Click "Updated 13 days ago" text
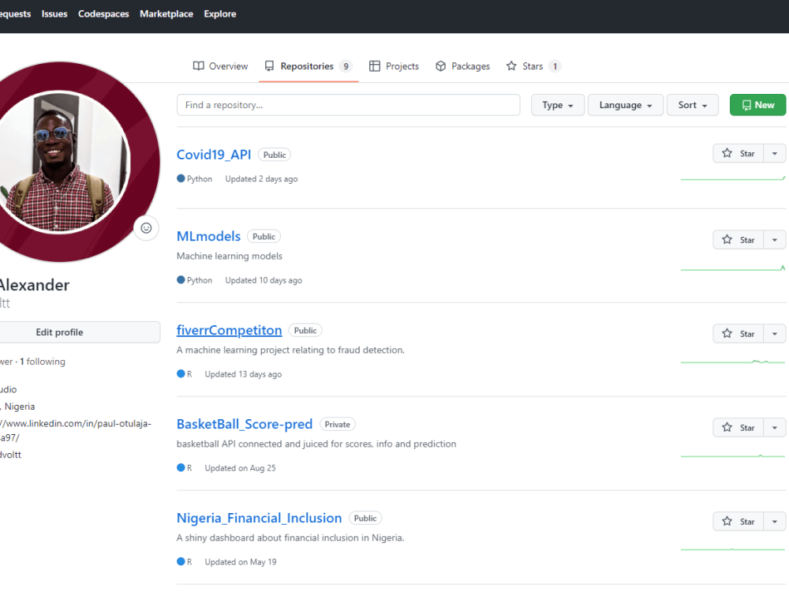Screen dimensions: 789x592 point(243,374)
